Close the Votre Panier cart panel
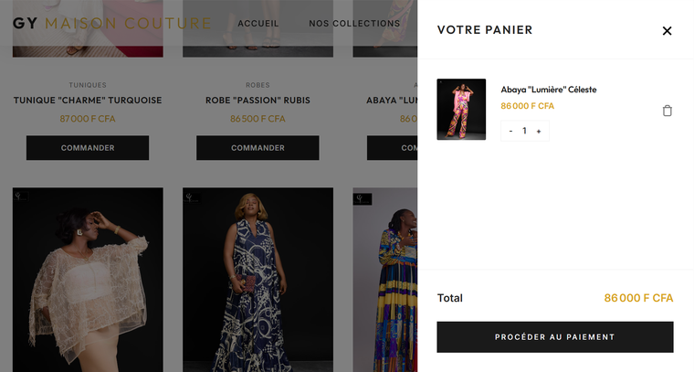694x372 pixels. point(667,30)
